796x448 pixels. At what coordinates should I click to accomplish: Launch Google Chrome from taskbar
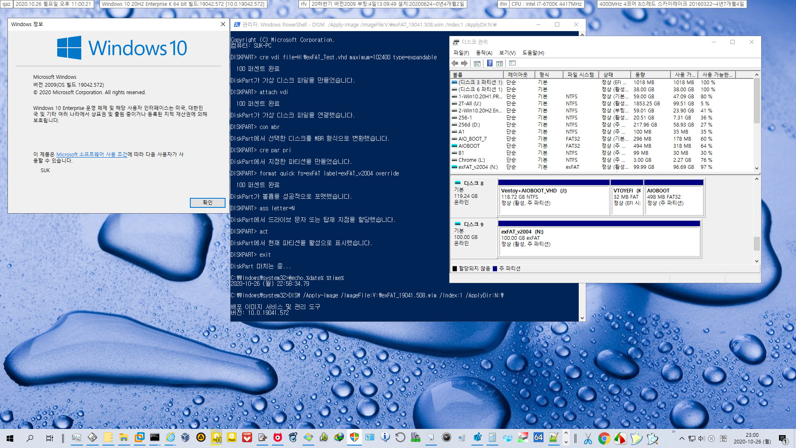(604, 438)
